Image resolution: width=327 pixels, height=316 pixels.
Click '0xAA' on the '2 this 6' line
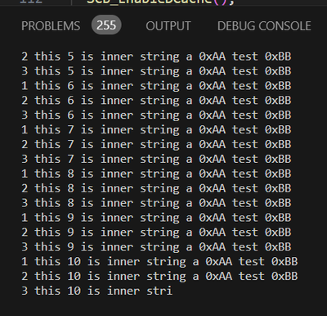(213, 101)
